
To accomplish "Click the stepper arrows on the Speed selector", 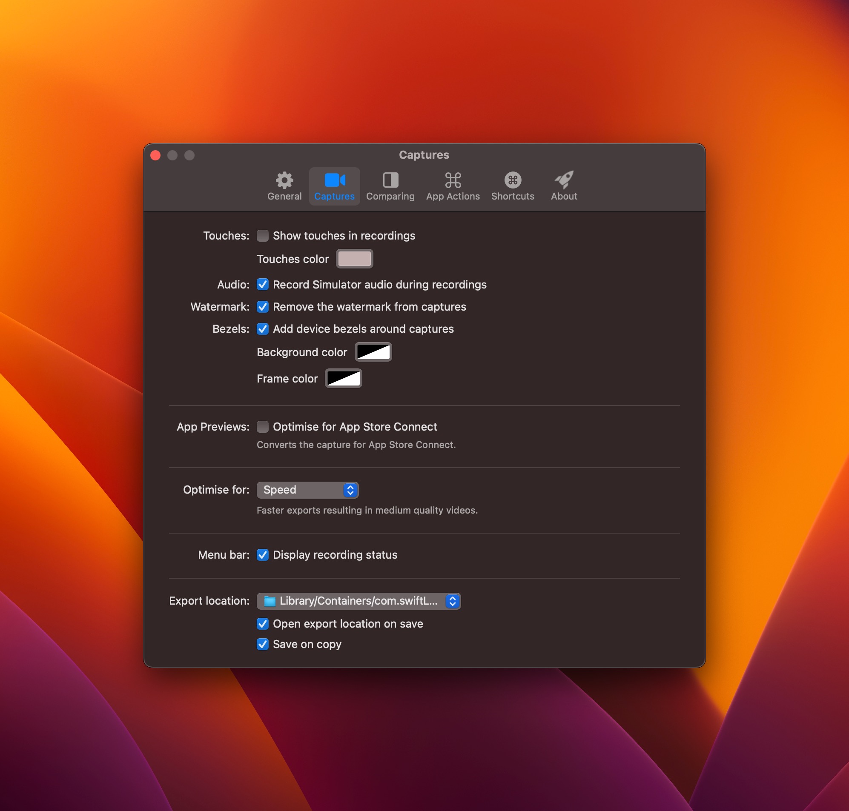I will [x=350, y=490].
